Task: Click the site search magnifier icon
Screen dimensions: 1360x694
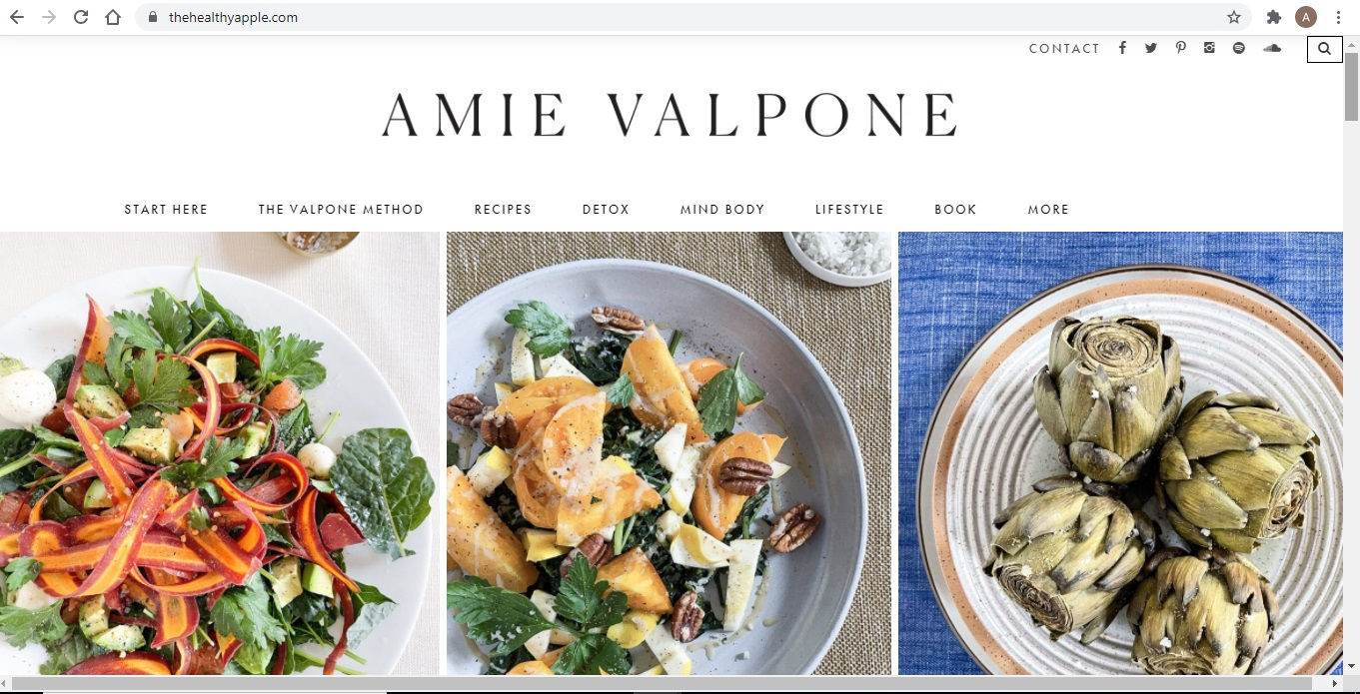Action: tap(1325, 49)
